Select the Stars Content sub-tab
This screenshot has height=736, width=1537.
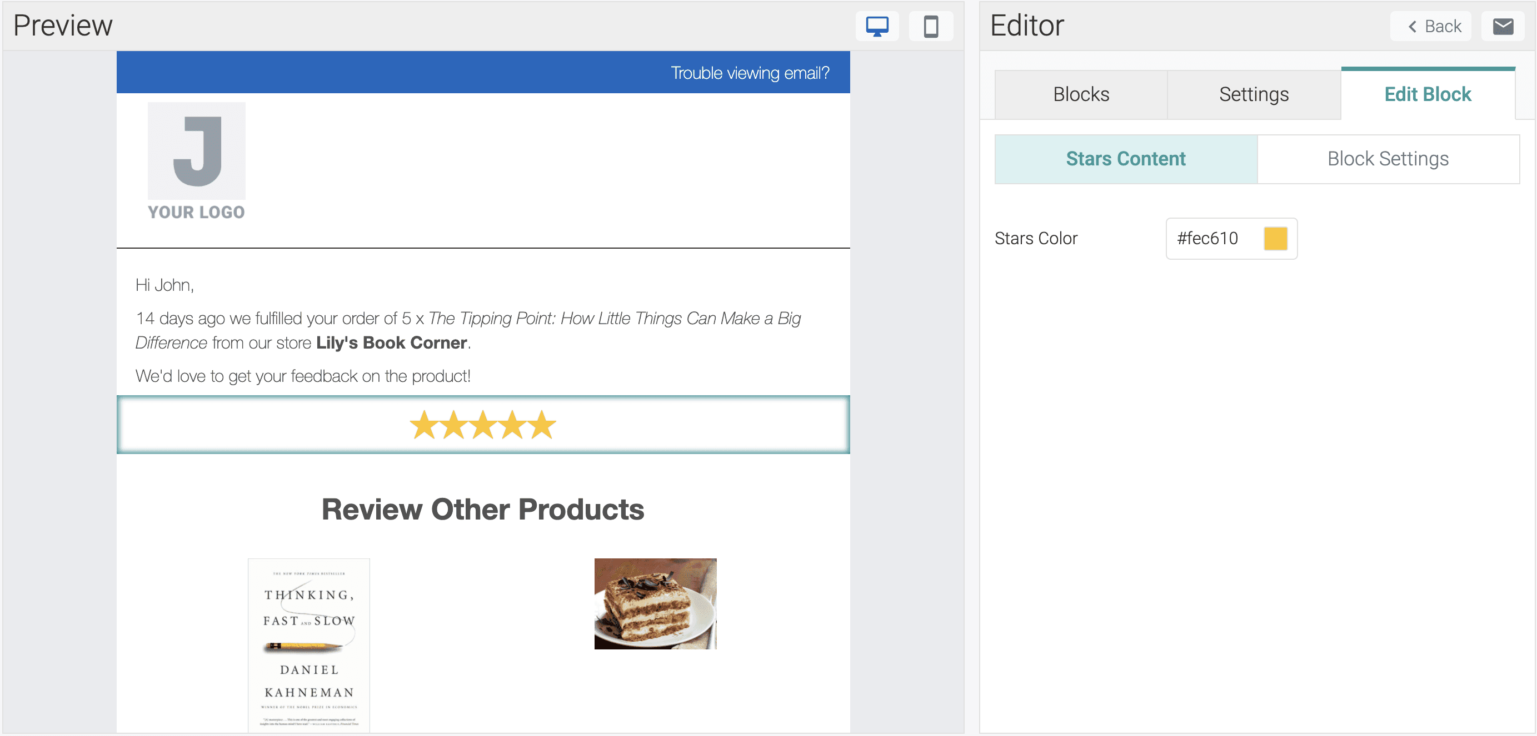[x=1125, y=159]
